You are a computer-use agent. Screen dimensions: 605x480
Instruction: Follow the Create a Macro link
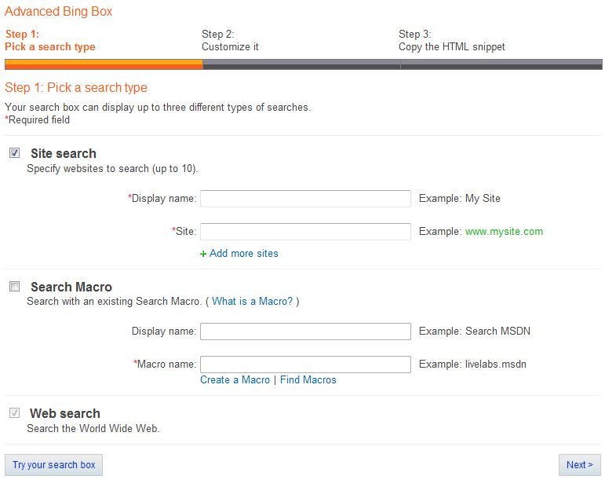point(235,380)
